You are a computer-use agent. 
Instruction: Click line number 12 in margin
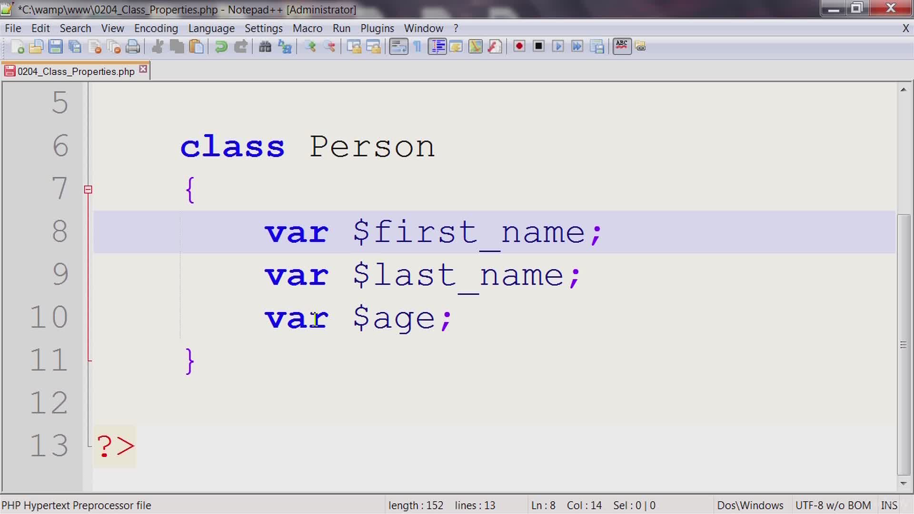49,403
